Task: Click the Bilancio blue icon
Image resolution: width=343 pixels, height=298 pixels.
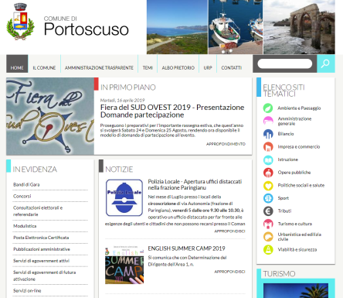Action: coord(268,134)
